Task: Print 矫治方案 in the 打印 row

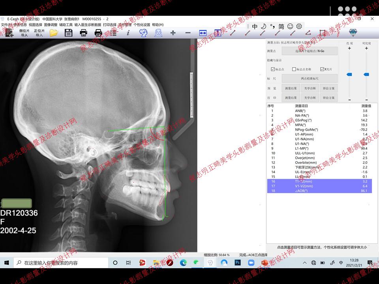Action: [329, 98]
